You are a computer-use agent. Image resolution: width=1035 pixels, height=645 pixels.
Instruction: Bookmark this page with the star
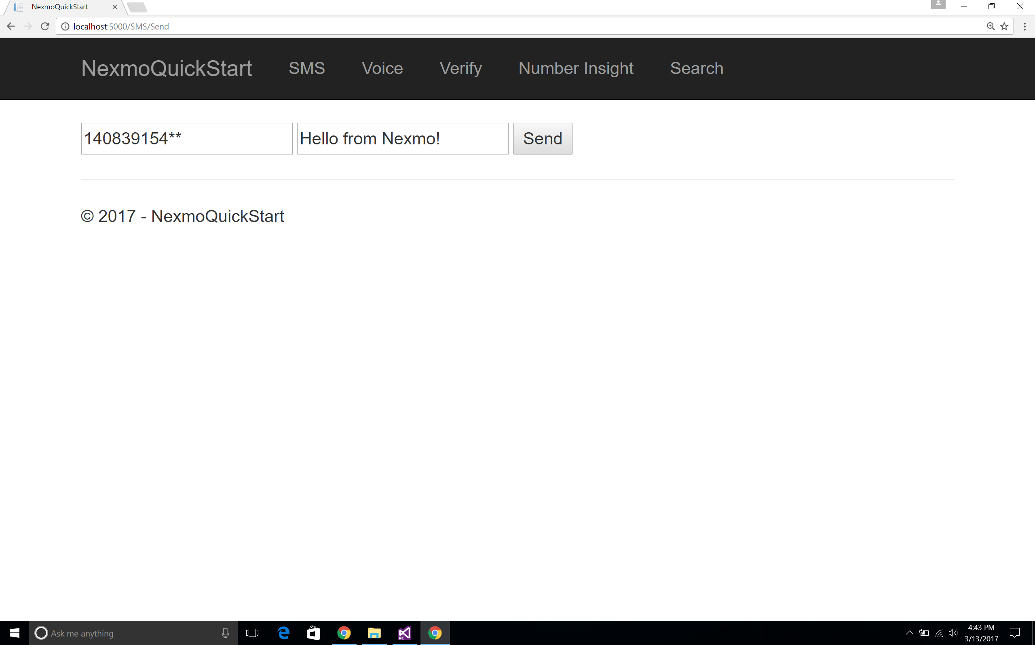tap(1004, 26)
